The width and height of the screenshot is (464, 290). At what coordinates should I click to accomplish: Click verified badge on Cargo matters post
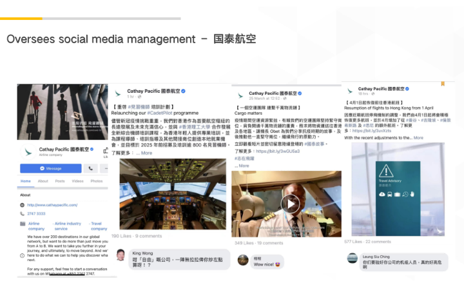tap(300, 93)
